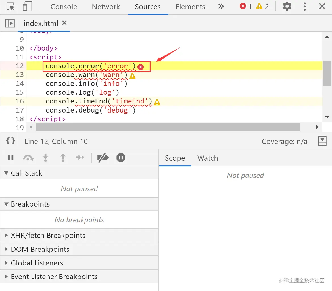Image resolution: width=332 pixels, height=291 pixels.
Task: Click the red error icon on line 12
Action: [x=141, y=67]
